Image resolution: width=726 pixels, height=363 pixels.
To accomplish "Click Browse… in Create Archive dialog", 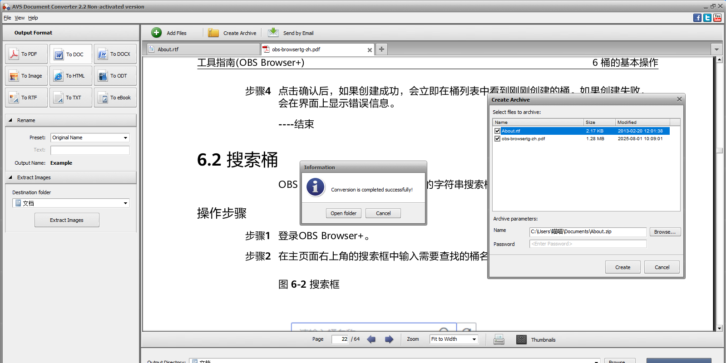I will click(665, 232).
